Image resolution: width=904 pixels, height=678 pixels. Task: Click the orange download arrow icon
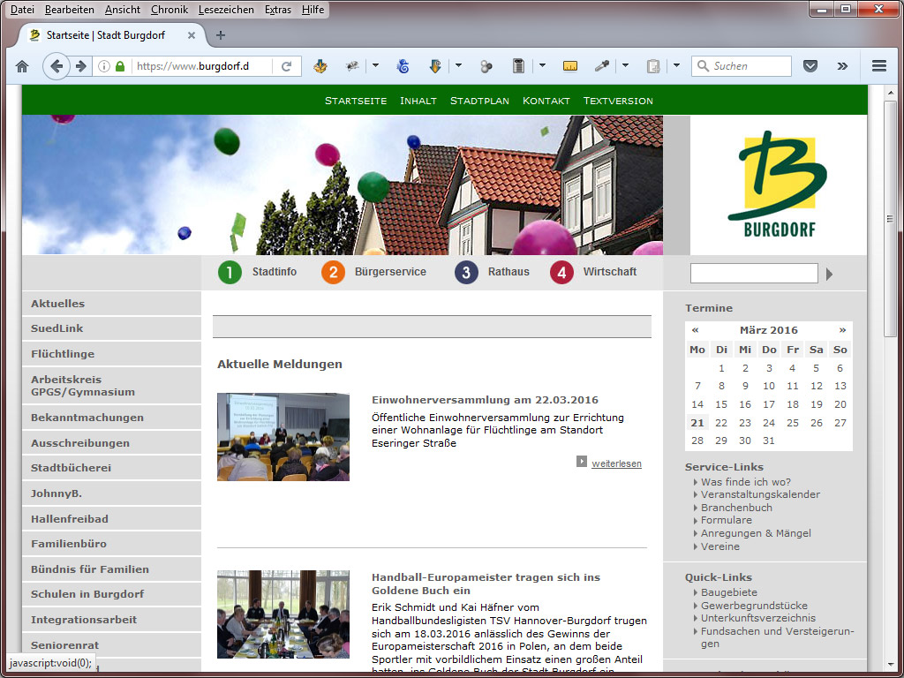point(435,66)
